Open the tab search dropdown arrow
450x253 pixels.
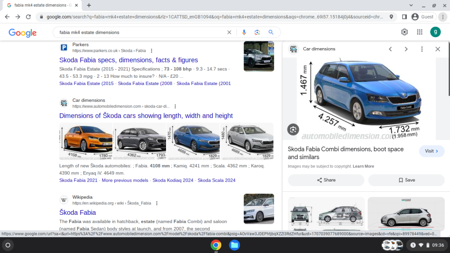[411, 5]
